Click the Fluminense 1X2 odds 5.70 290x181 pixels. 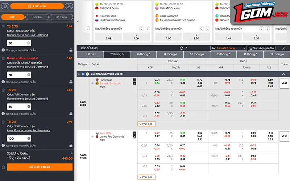click(x=200, y=80)
